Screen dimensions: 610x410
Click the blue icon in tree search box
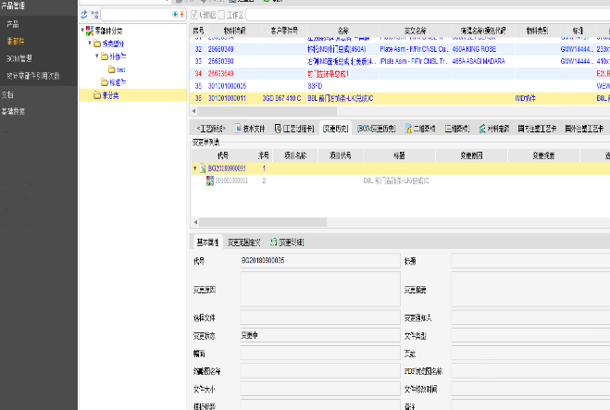tap(176, 15)
